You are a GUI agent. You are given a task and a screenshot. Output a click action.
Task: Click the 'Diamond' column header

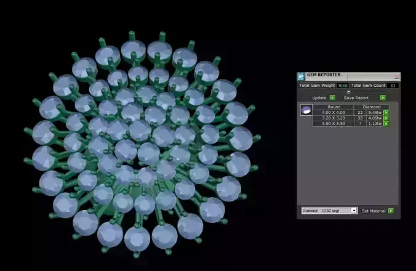(x=372, y=107)
